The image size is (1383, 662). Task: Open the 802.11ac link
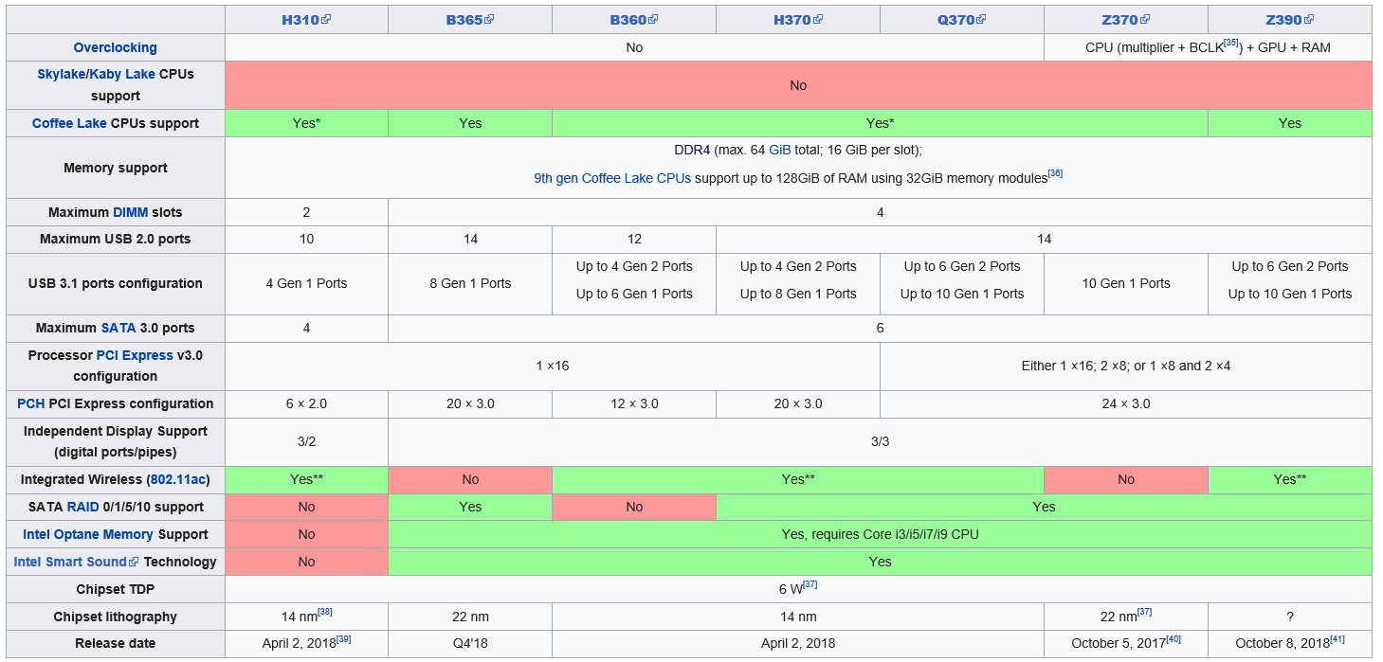click(177, 479)
